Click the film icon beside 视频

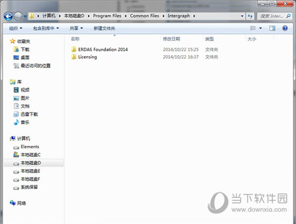(x=16, y=90)
